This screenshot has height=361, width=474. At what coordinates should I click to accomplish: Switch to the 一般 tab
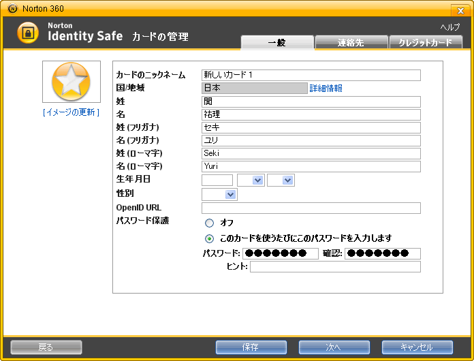[277, 42]
